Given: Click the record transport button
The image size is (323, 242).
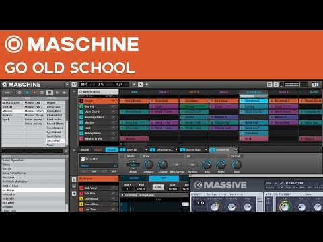Looking at the screenshot, I should 147,85.
